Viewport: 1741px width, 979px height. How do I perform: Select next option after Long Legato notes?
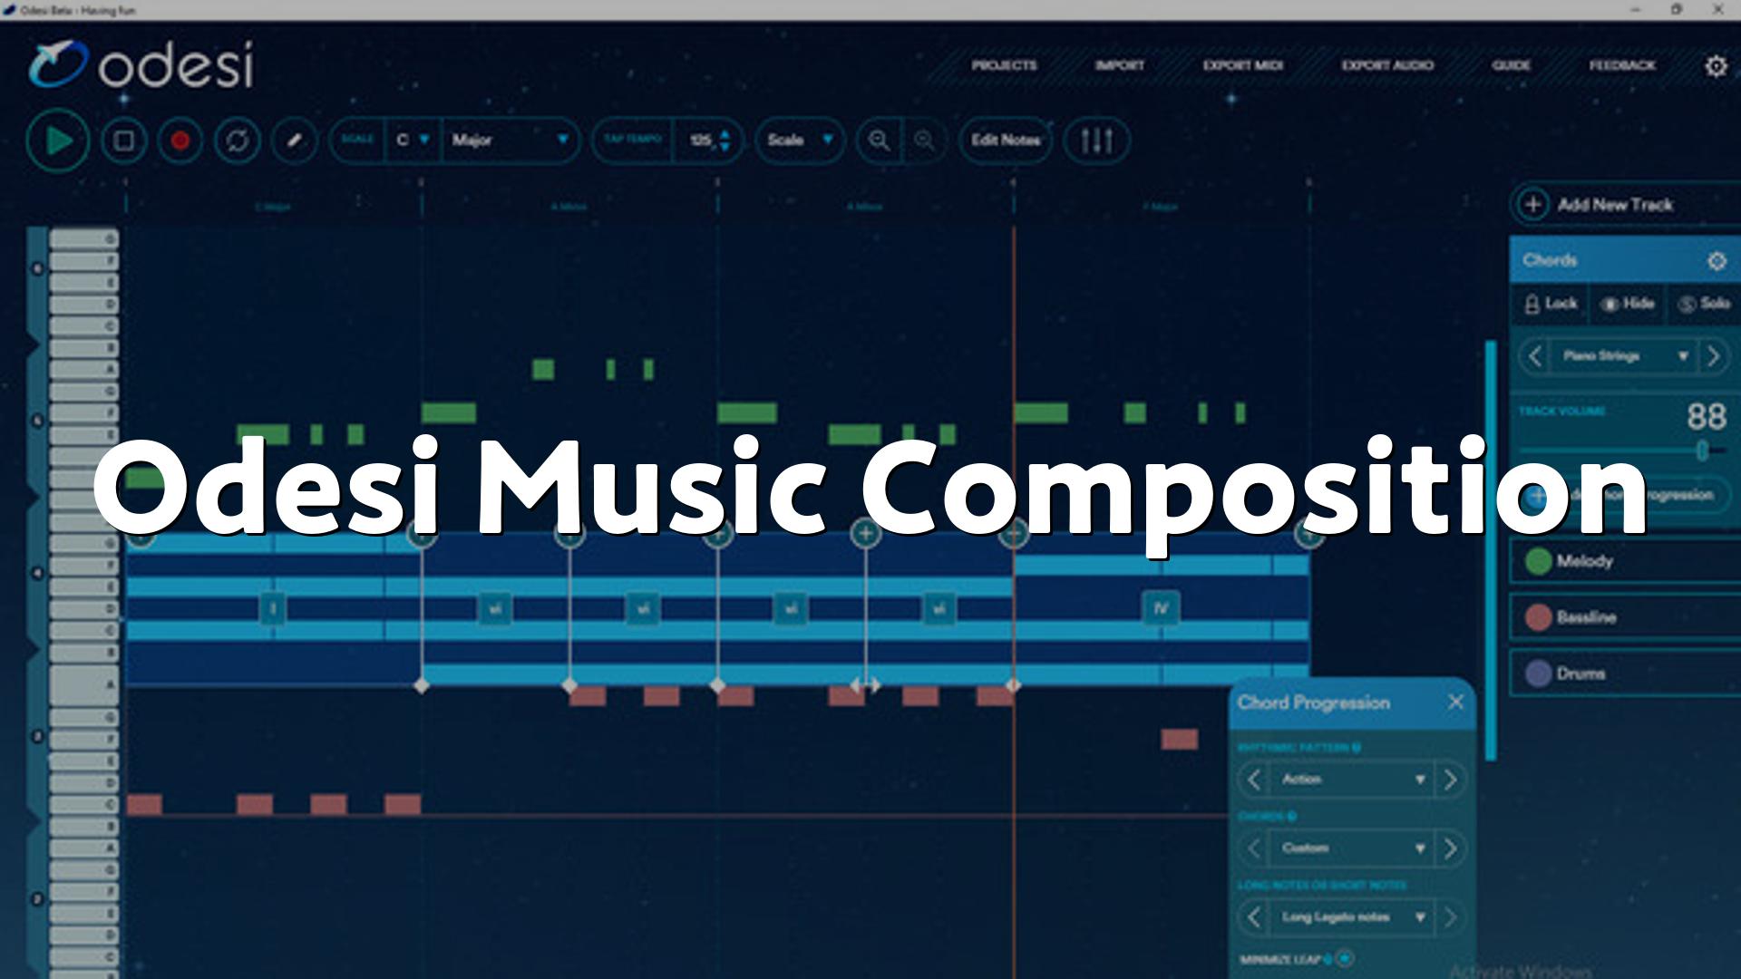point(1450,917)
